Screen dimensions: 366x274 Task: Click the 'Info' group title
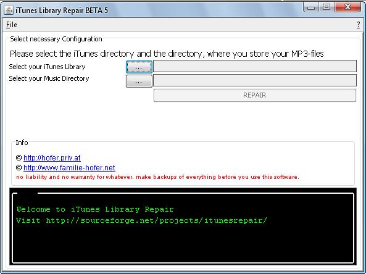(x=22, y=143)
